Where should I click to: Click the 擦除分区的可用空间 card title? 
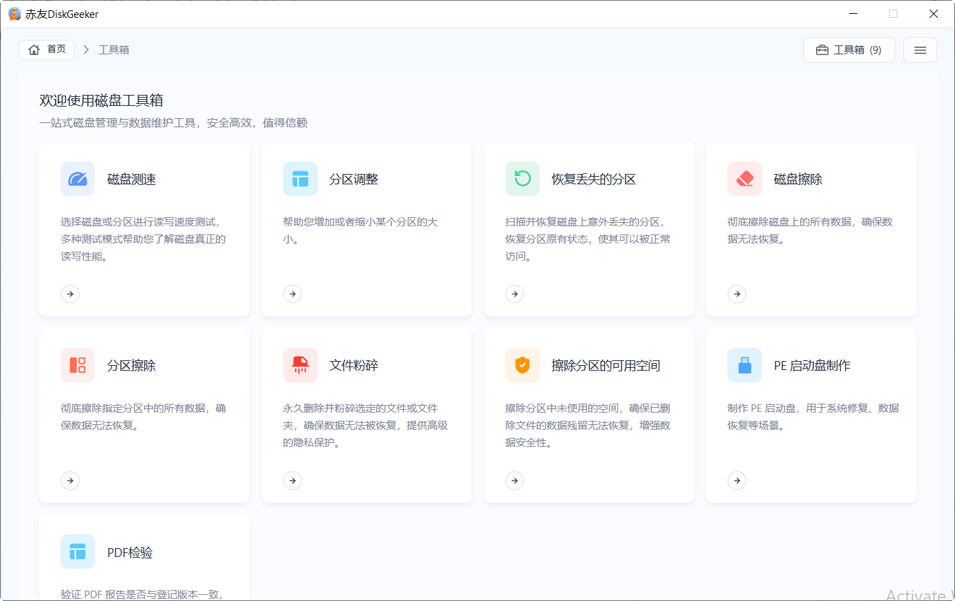point(606,366)
